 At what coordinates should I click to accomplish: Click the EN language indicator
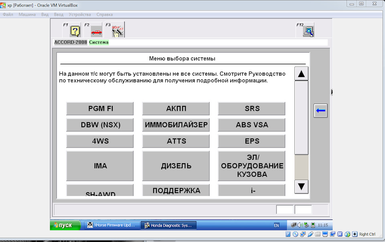[276, 225]
